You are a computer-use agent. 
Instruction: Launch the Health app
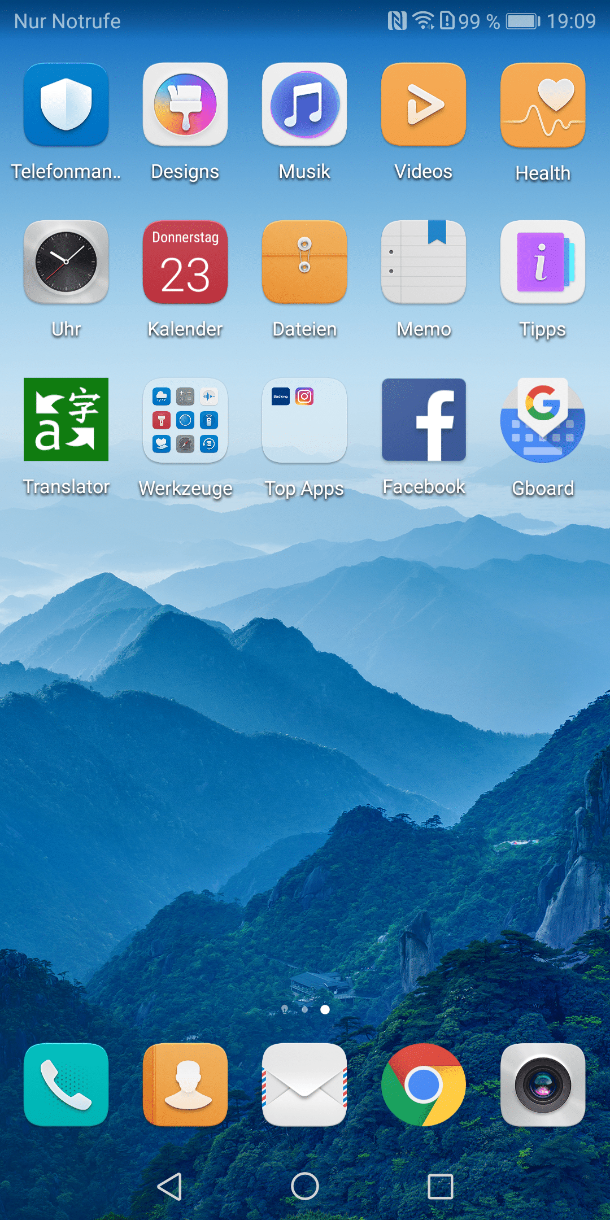(x=543, y=105)
